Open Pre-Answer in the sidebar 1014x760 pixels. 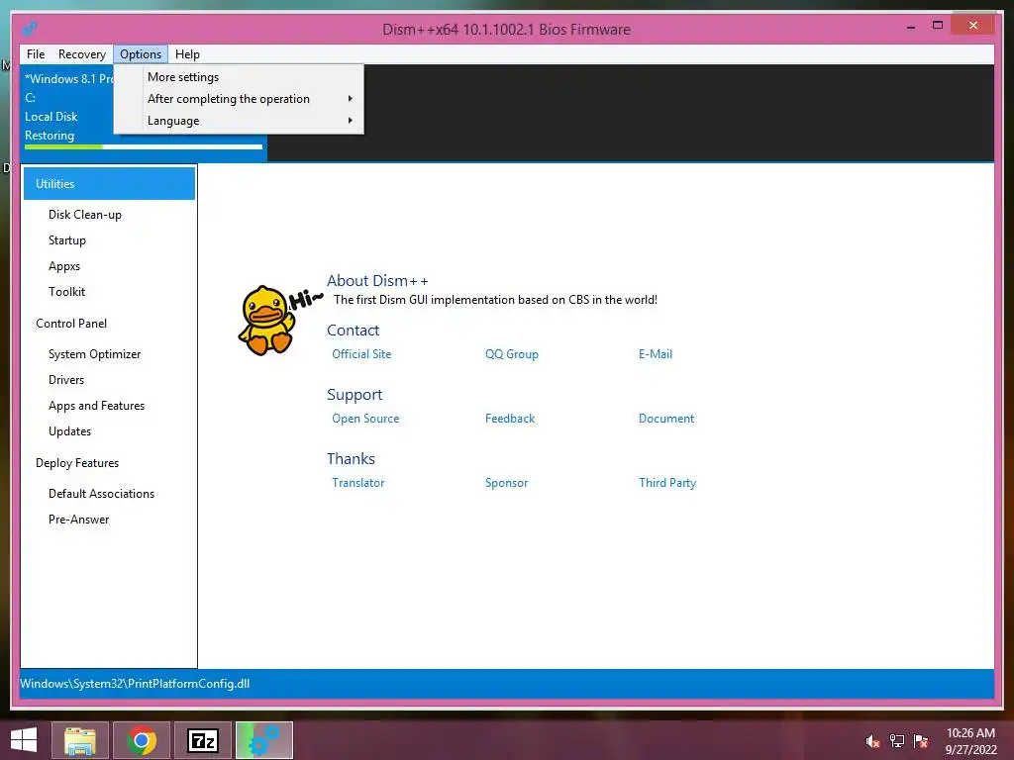coord(78,520)
